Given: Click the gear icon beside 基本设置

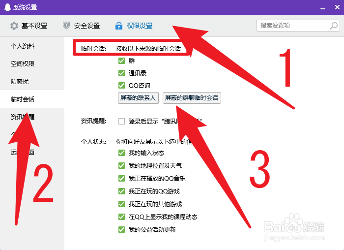Looking at the screenshot, I should tap(14, 26).
